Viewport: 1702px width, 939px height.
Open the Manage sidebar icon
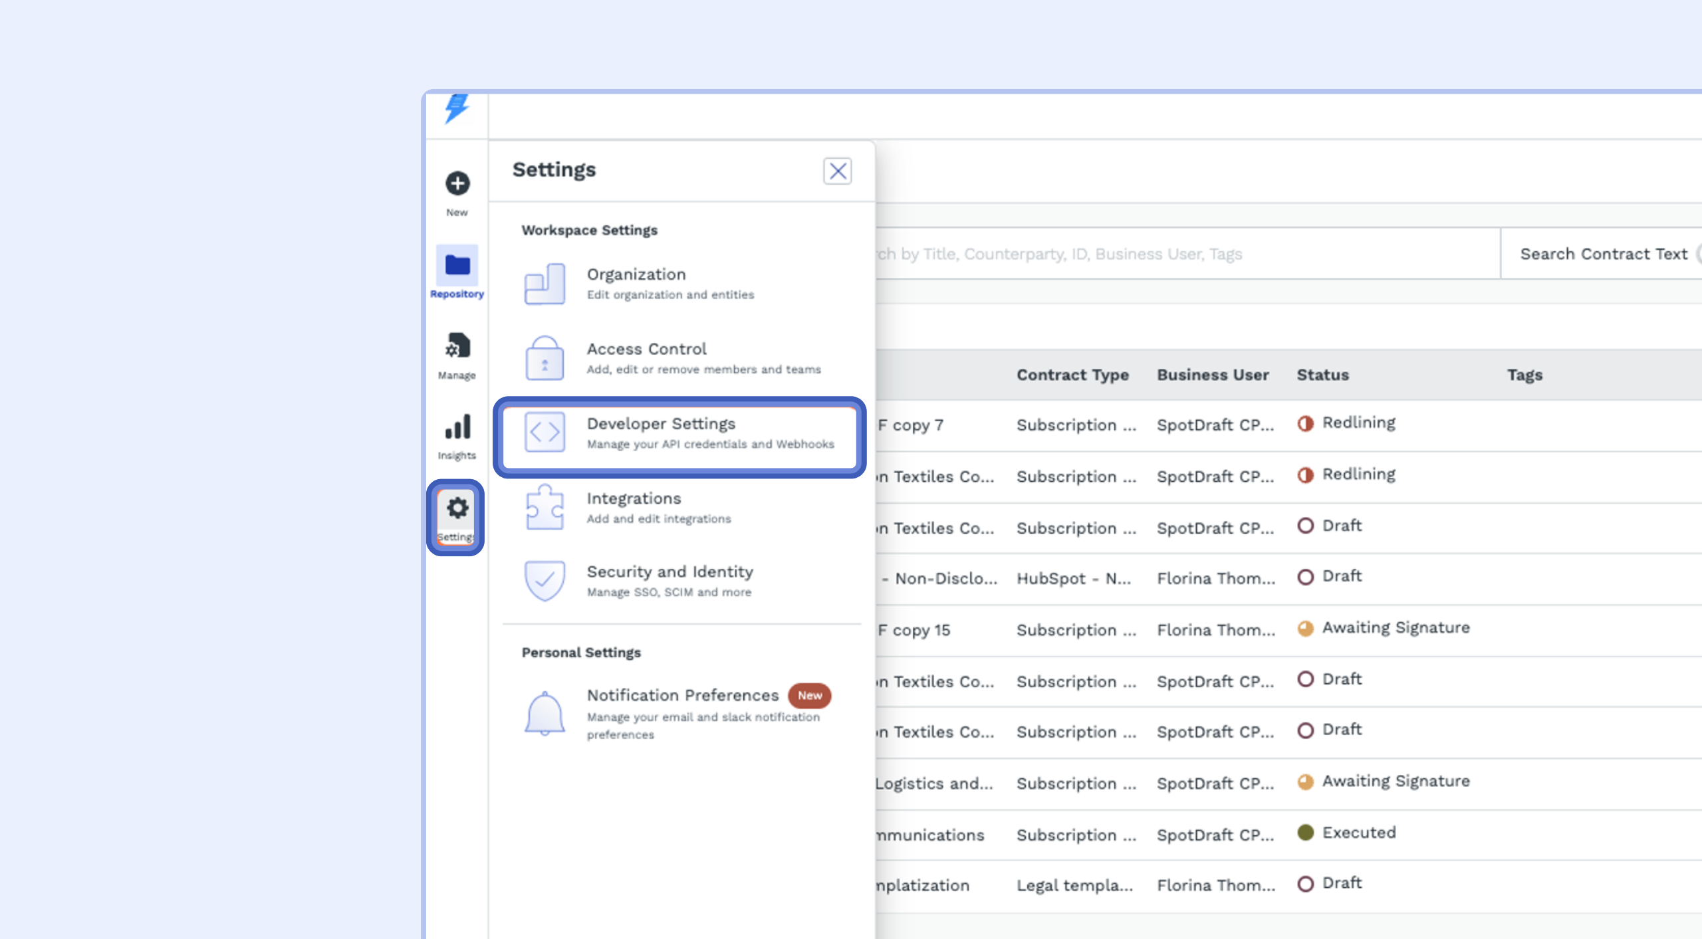(457, 346)
